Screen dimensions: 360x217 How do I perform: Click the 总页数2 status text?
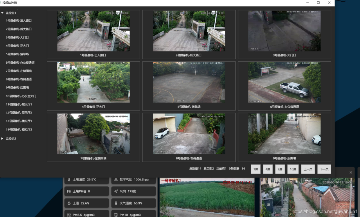[209, 169]
